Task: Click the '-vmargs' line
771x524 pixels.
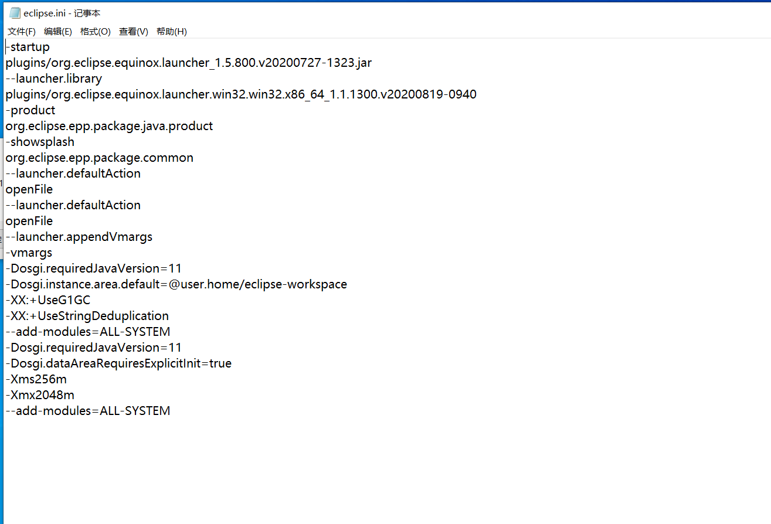Action: pyautogui.click(x=29, y=253)
